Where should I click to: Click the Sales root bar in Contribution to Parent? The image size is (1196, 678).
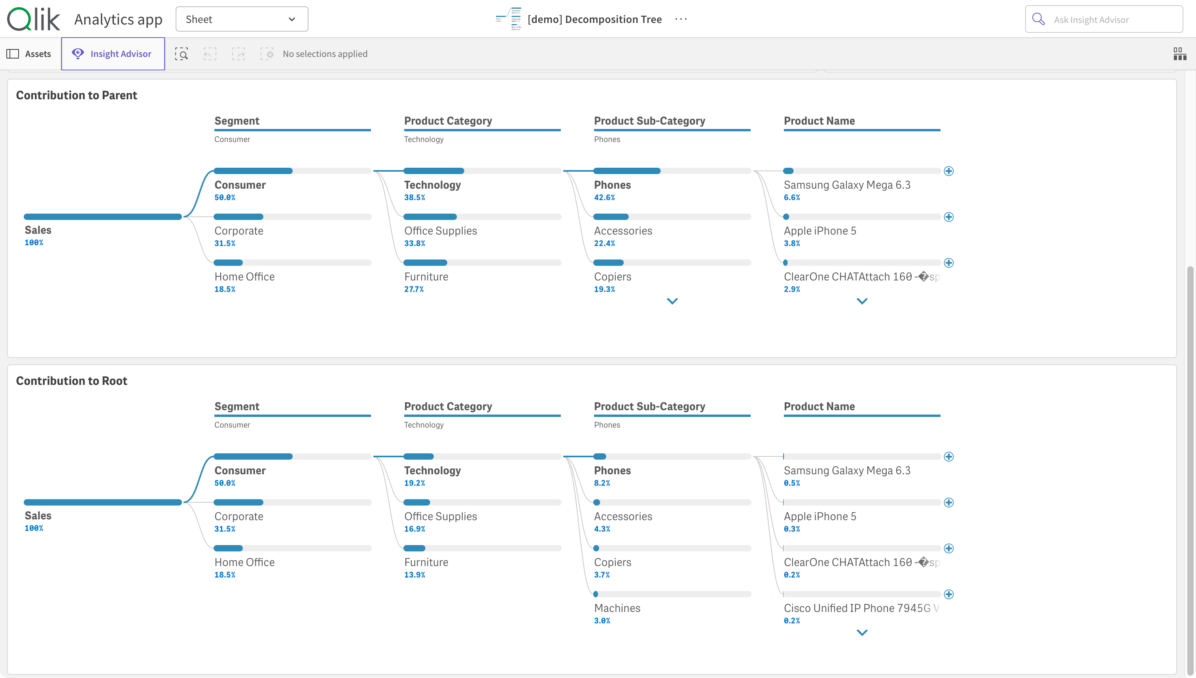click(x=102, y=217)
